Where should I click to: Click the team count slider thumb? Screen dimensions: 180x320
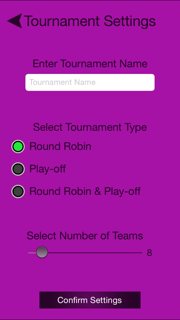click(x=42, y=253)
